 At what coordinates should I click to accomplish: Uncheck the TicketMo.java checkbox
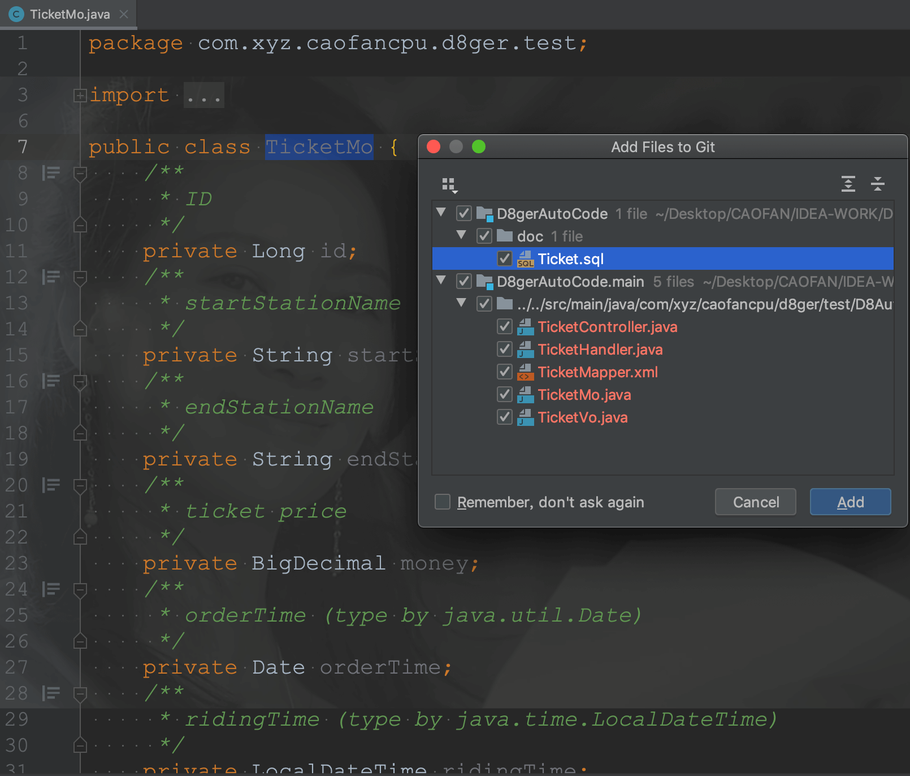(505, 394)
